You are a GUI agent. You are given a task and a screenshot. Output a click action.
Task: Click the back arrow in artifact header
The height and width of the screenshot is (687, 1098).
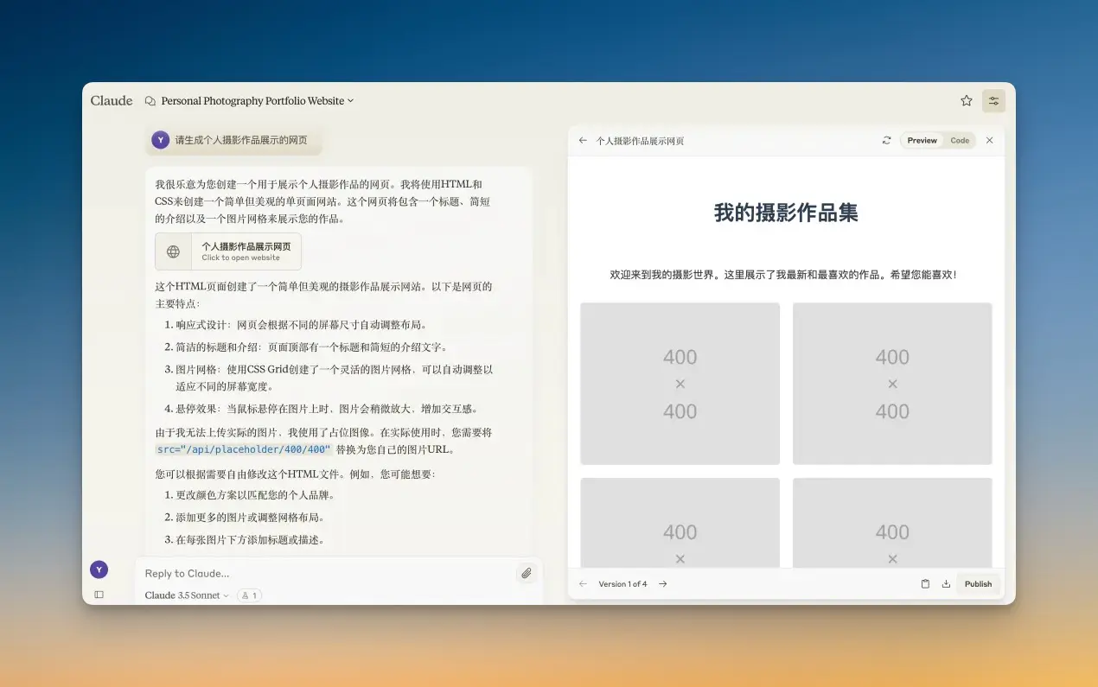583,141
